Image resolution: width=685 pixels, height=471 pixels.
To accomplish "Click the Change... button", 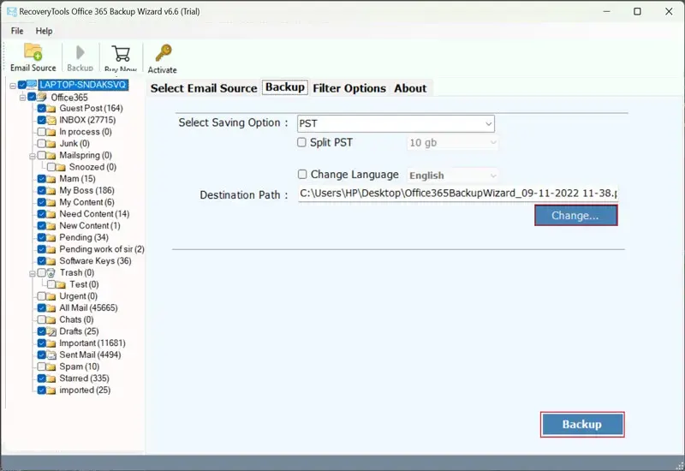I will coord(575,216).
